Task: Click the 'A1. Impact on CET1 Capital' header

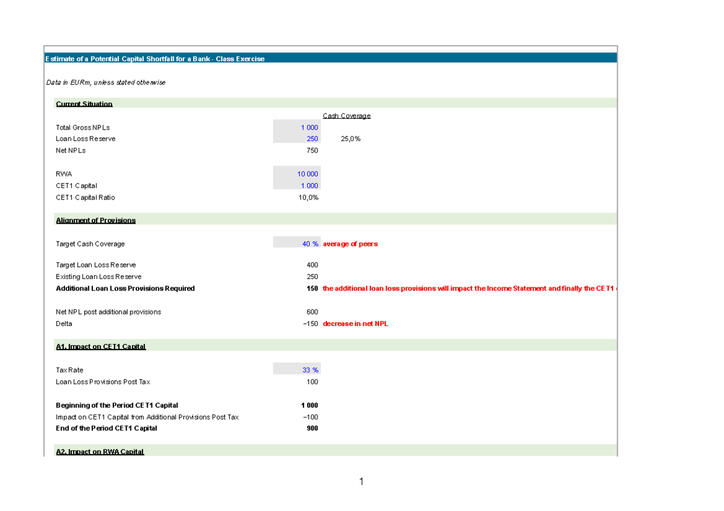Action: 101,346
